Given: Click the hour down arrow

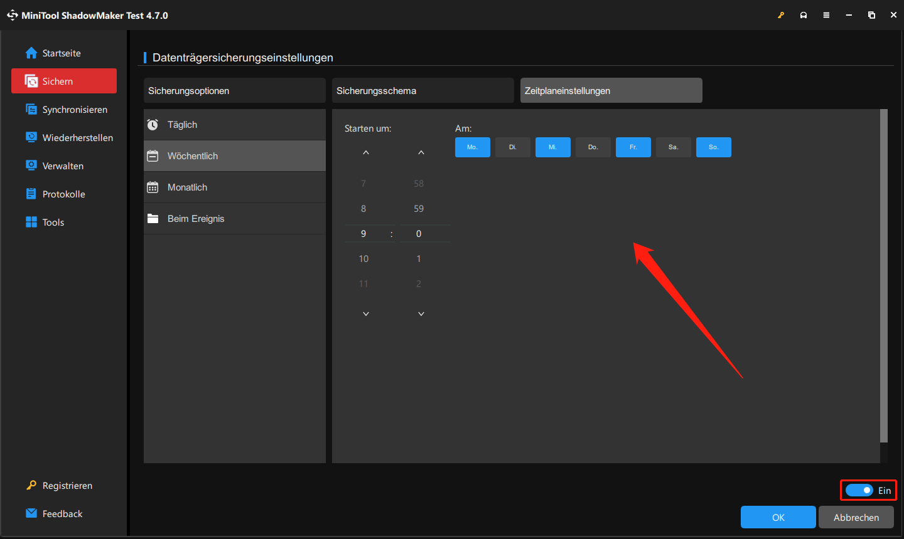Looking at the screenshot, I should [x=366, y=313].
